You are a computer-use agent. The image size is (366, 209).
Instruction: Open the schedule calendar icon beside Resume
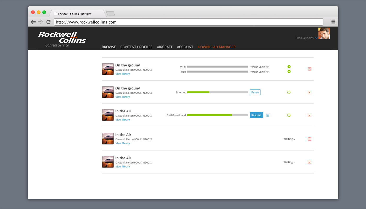coord(267,115)
